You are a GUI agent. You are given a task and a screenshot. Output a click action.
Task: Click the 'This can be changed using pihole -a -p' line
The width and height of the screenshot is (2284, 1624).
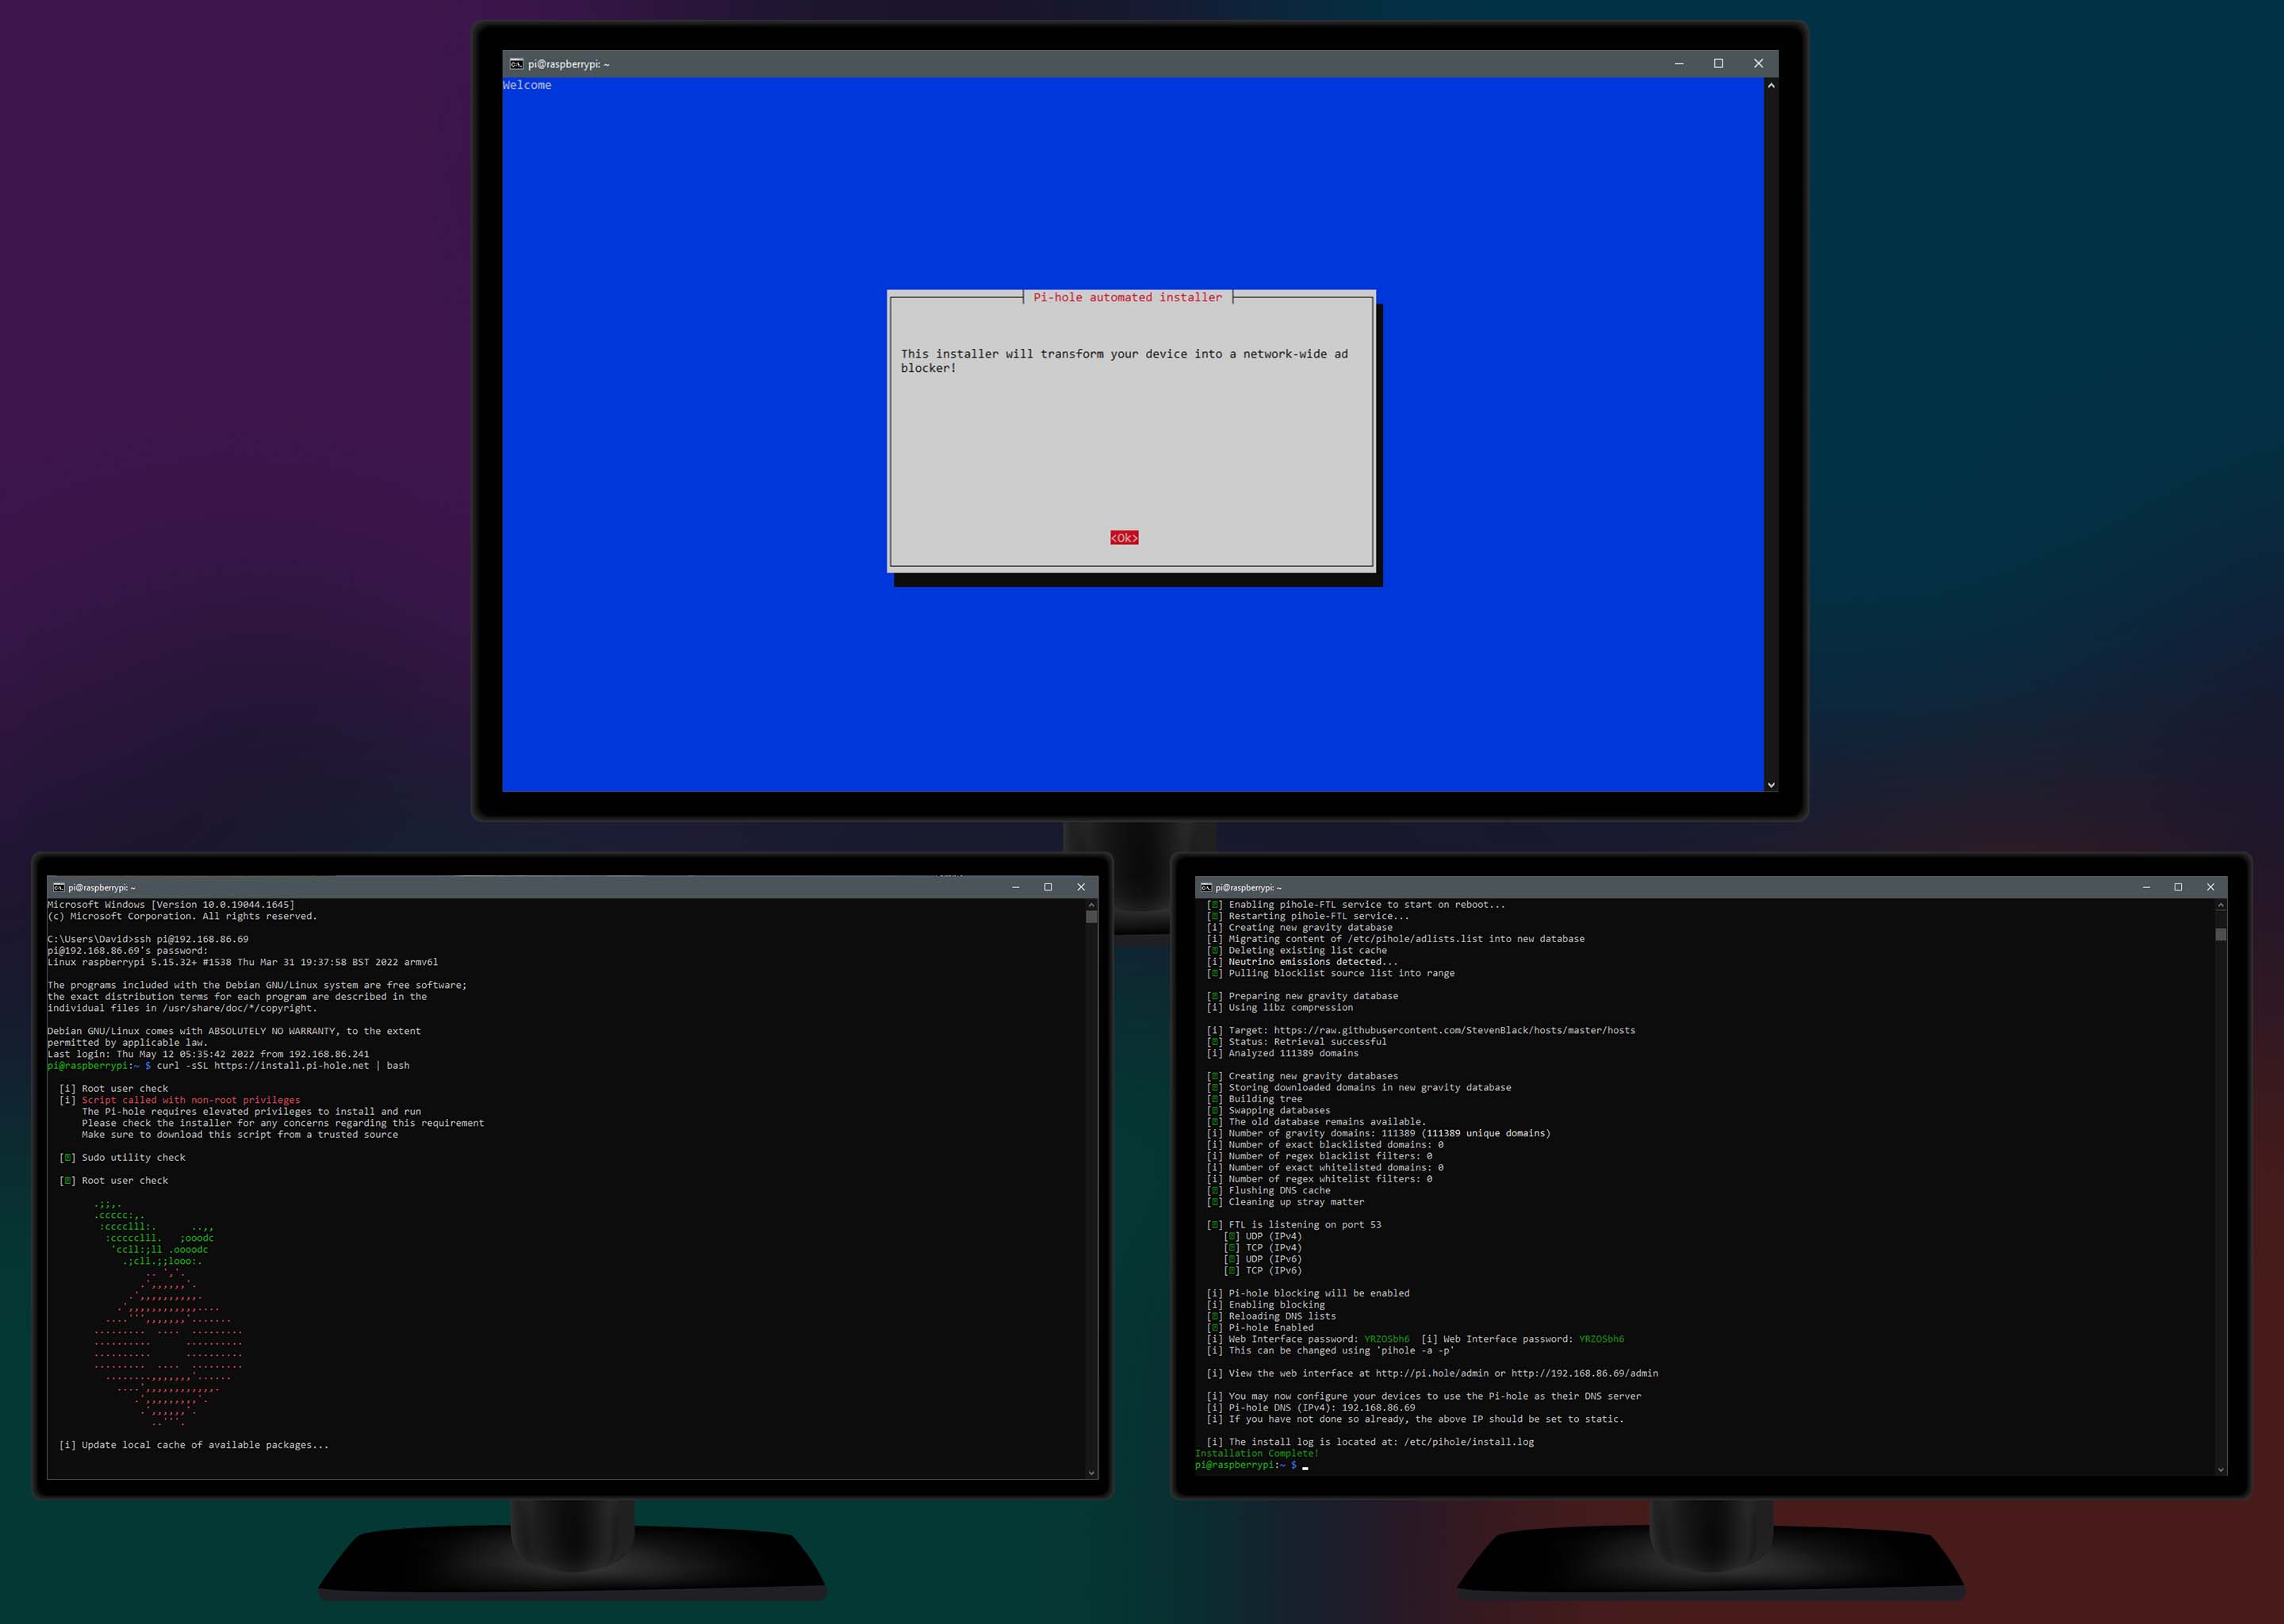(1330, 1350)
